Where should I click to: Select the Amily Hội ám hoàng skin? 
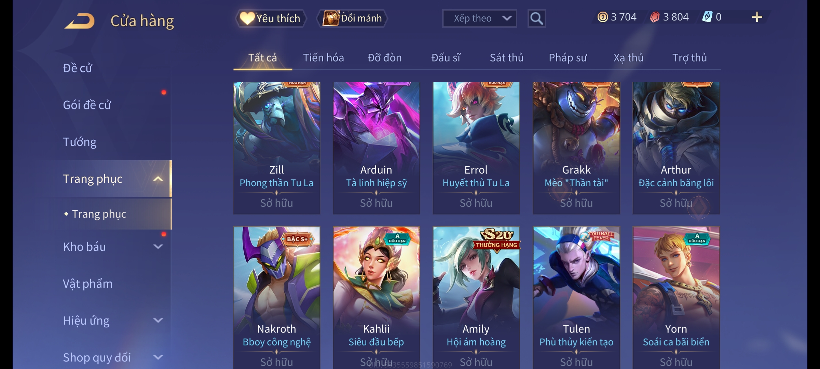click(x=476, y=297)
